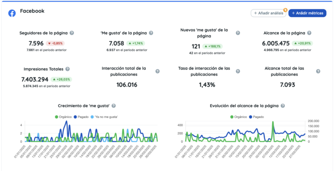Screen dimensions: 334x171
Task: Toggle Orgánico series in 'me gusta' chart
Action: click(63, 117)
